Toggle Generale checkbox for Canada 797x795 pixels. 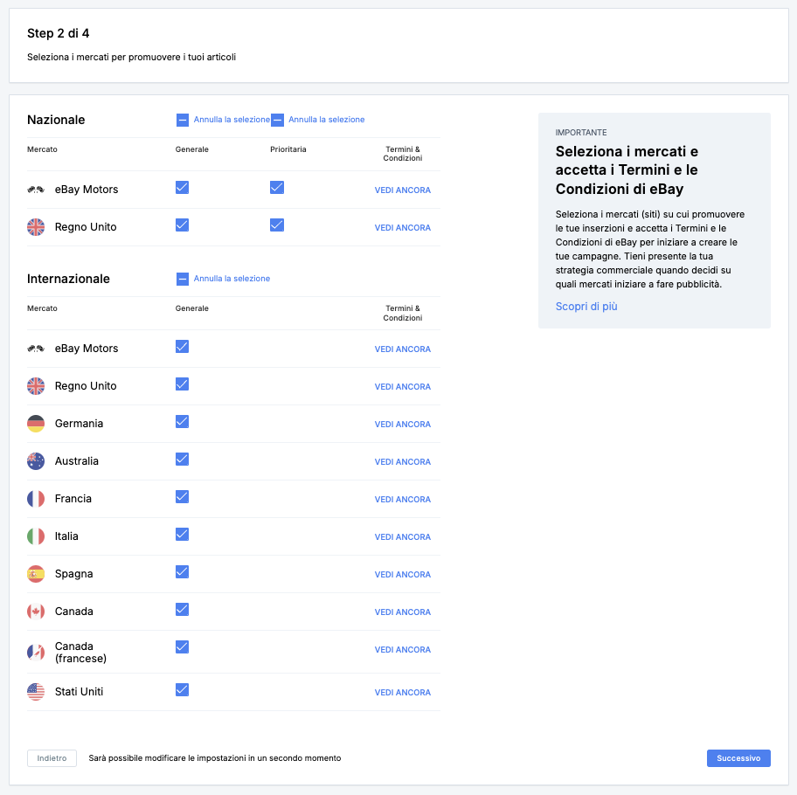[182, 609]
